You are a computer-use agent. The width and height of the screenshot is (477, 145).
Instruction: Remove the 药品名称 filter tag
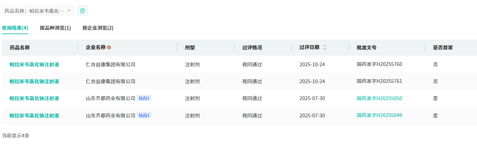(69, 10)
